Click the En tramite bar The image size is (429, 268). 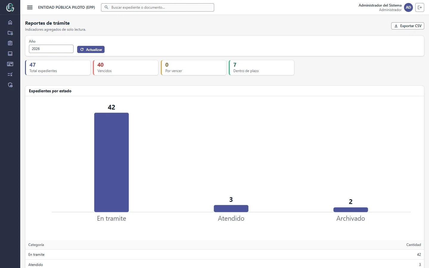[111, 162]
